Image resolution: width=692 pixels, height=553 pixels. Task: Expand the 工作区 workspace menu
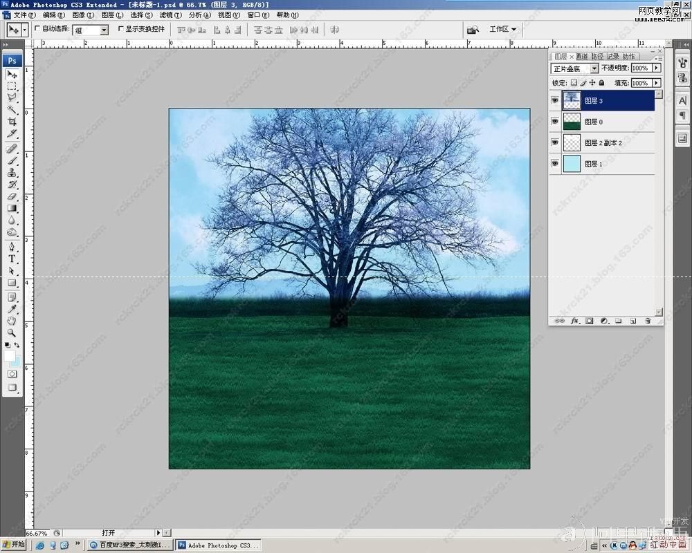pos(502,29)
